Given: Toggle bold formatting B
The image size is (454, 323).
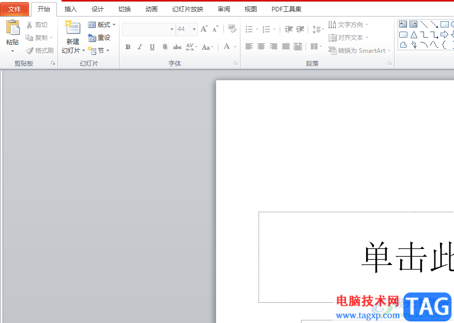Looking at the screenshot, I should (x=128, y=47).
